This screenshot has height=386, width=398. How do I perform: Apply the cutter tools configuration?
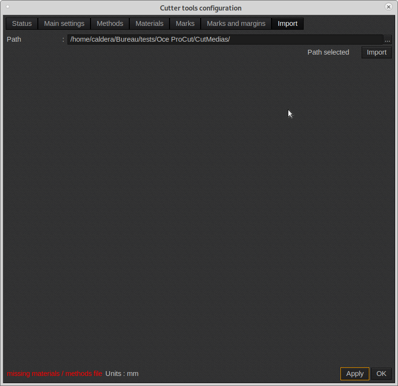pos(354,374)
